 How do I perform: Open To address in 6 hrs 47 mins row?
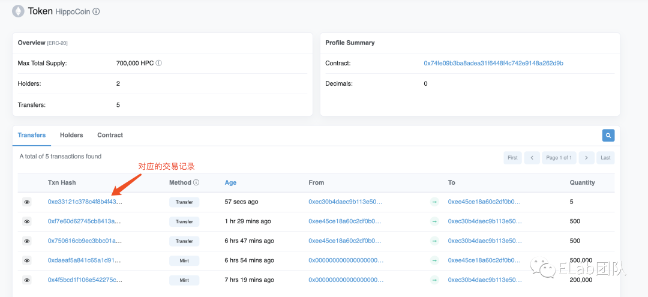[485, 241]
